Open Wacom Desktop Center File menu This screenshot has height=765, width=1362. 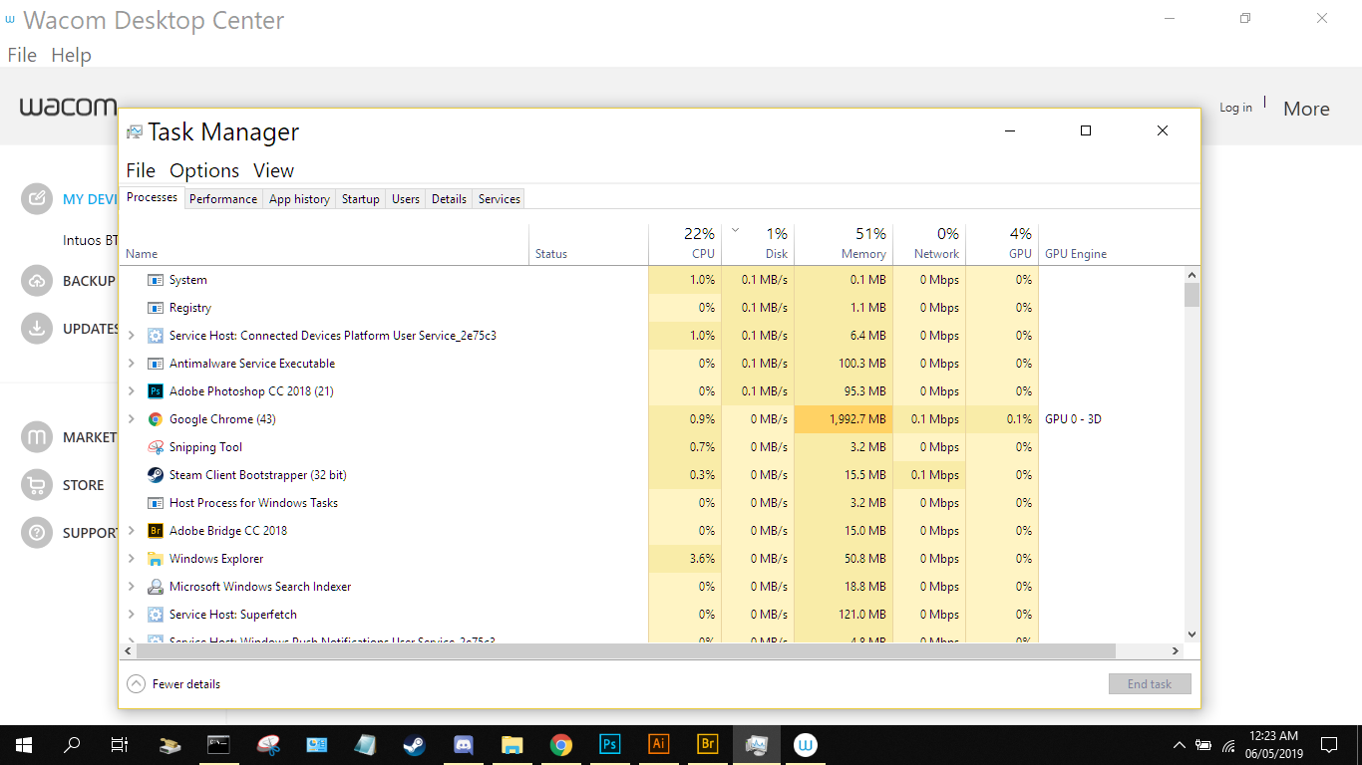[22, 55]
